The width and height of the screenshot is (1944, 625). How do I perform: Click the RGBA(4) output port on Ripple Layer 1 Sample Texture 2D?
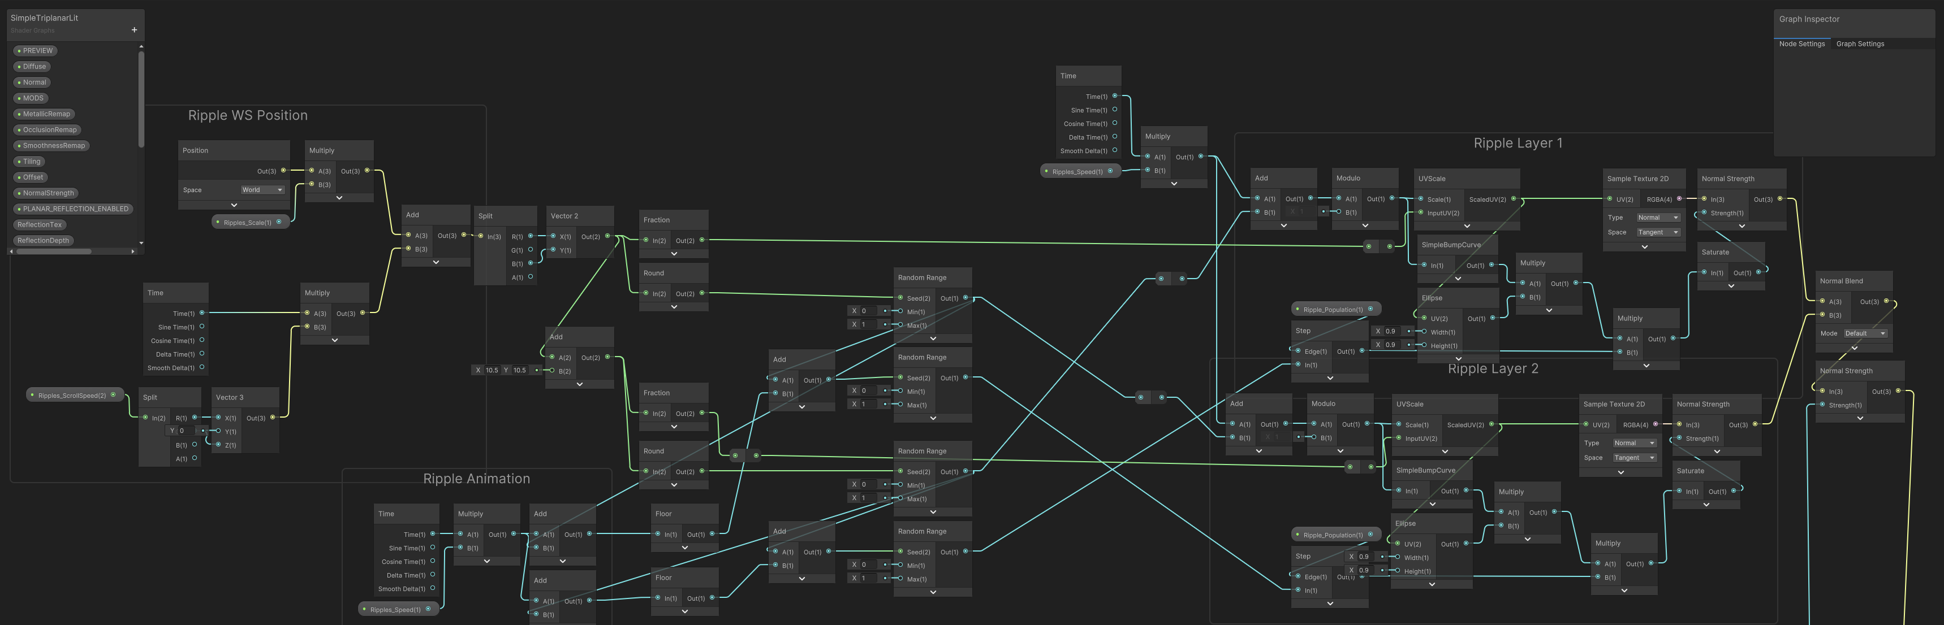(x=1679, y=199)
